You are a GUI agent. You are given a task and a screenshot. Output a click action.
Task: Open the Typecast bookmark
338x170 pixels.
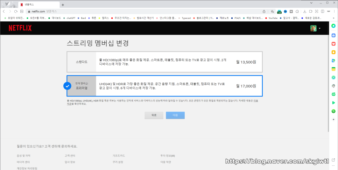tap(184, 18)
